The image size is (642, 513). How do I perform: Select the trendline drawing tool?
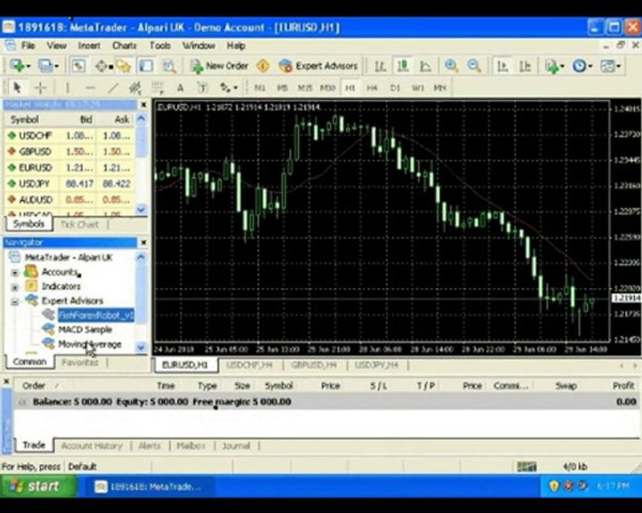113,88
